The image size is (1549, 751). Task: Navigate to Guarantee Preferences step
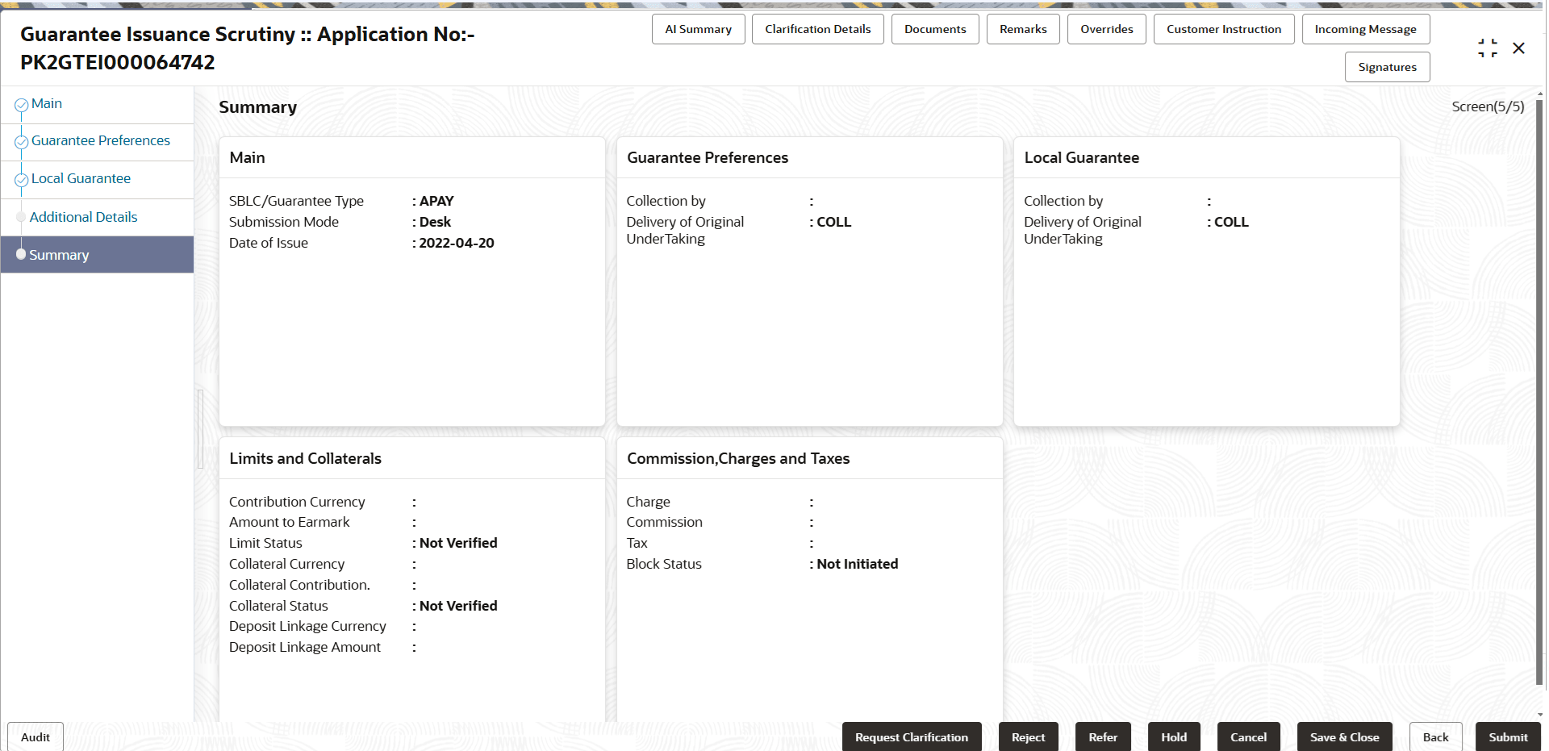[x=101, y=140]
